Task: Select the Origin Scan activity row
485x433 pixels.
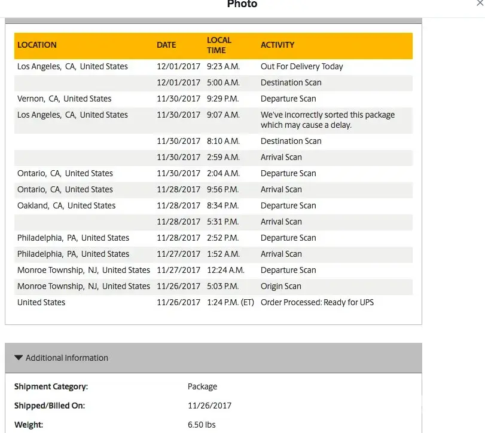Action: pos(281,286)
